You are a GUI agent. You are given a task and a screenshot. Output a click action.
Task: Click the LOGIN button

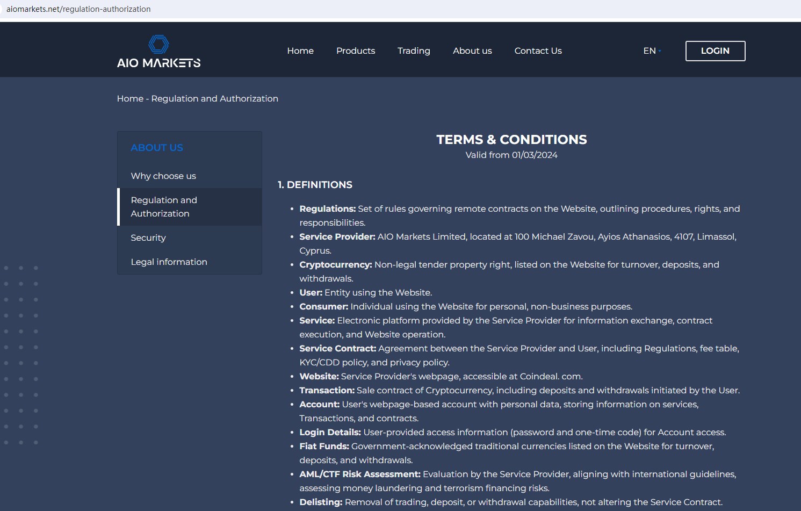715,51
